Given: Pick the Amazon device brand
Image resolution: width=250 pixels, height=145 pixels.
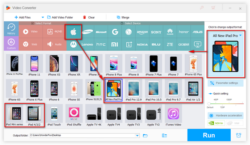Looking at the screenshot, I should click(142, 32).
